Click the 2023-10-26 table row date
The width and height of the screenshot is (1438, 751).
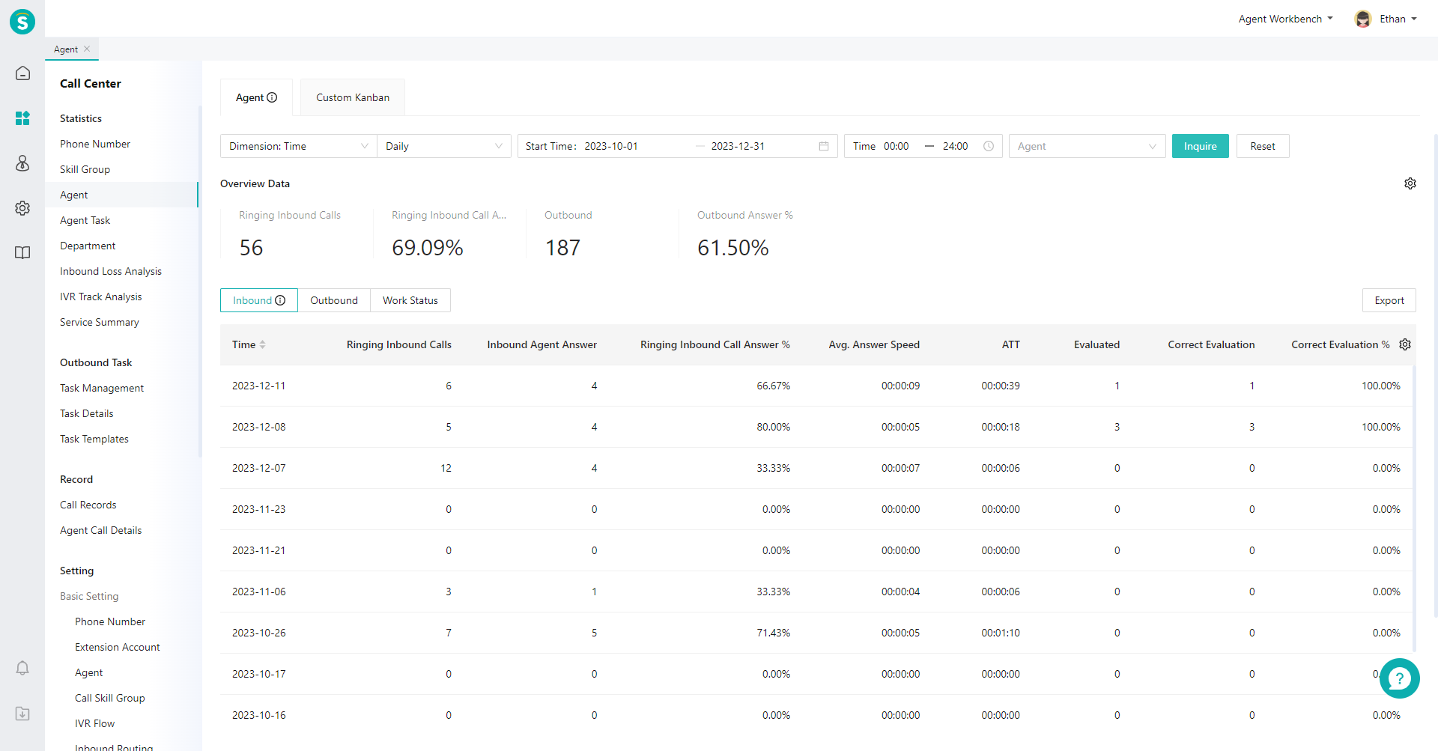tap(258, 633)
